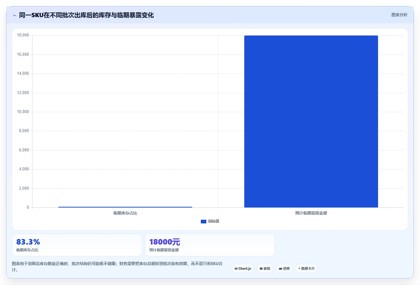Click the 指标值 legend label
The width and height of the screenshot is (420, 285).
[x=214, y=221]
